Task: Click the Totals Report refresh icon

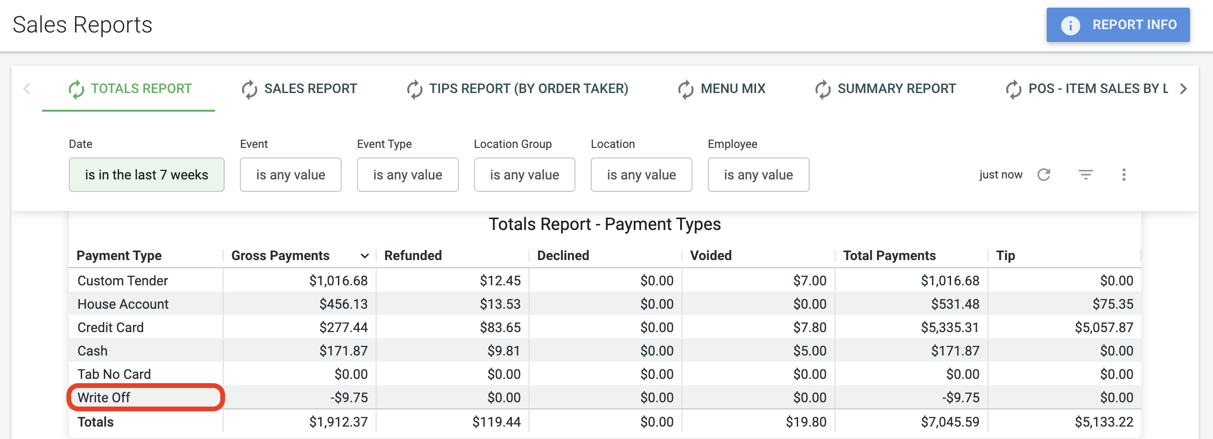Action: (x=76, y=89)
